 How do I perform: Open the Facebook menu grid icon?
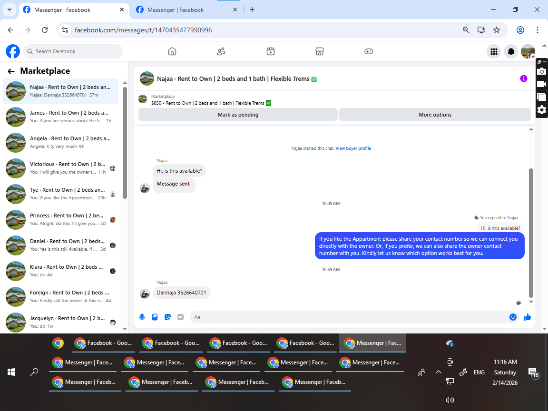click(x=494, y=52)
